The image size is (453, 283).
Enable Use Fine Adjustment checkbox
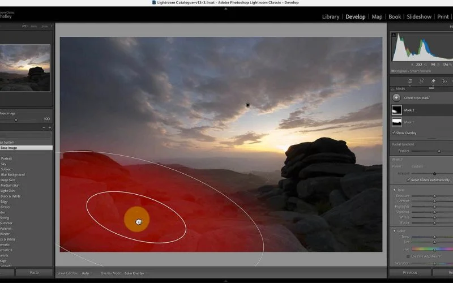pos(407,256)
